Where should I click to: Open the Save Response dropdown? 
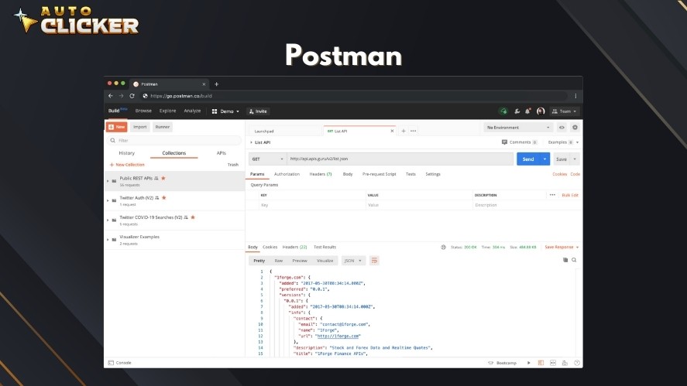tap(562, 248)
